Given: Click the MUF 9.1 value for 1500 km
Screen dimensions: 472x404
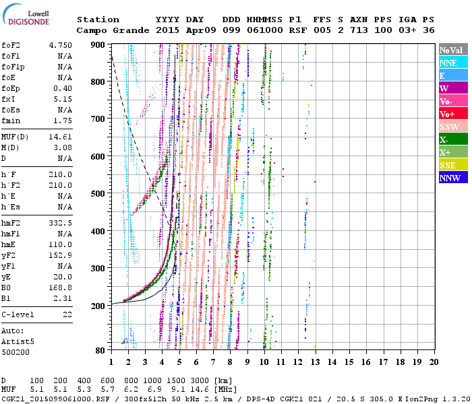Looking at the screenshot, I should point(178,390).
